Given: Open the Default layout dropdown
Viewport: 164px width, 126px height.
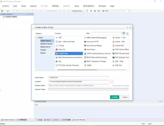Looking at the screenshot, I should [x=78, y=11].
